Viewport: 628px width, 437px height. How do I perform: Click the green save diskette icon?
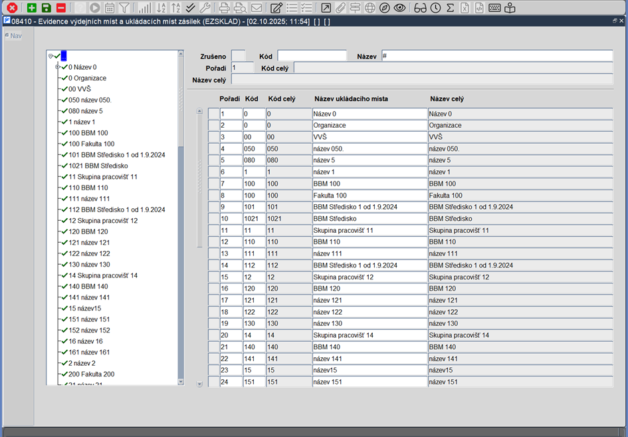click(x=47, y=8)
